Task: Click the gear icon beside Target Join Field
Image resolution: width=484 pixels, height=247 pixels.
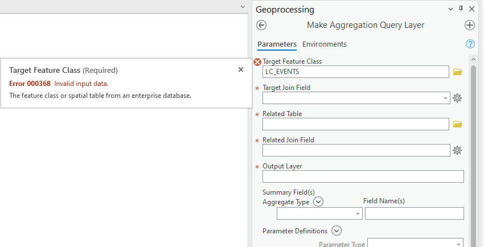Action: (457, 98)
